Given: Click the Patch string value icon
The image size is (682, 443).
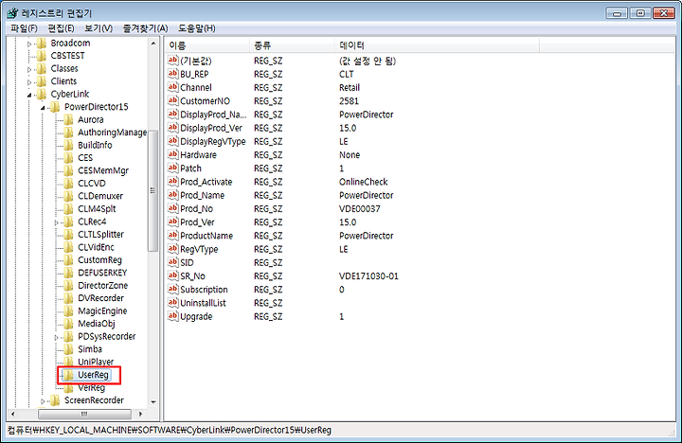Looking at the screenshot, I should coord(172,168).
